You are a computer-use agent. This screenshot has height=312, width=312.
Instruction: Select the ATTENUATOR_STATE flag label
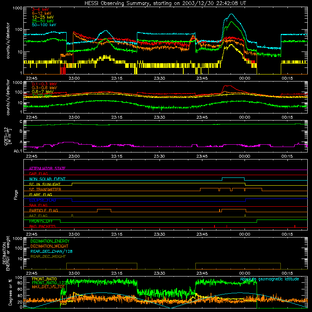tap(47, 168)
